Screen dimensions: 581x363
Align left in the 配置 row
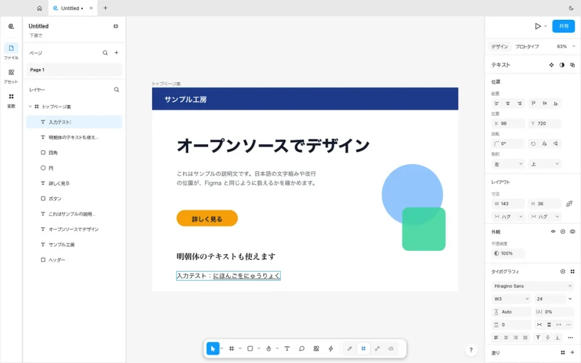click(x=496, y=103)
